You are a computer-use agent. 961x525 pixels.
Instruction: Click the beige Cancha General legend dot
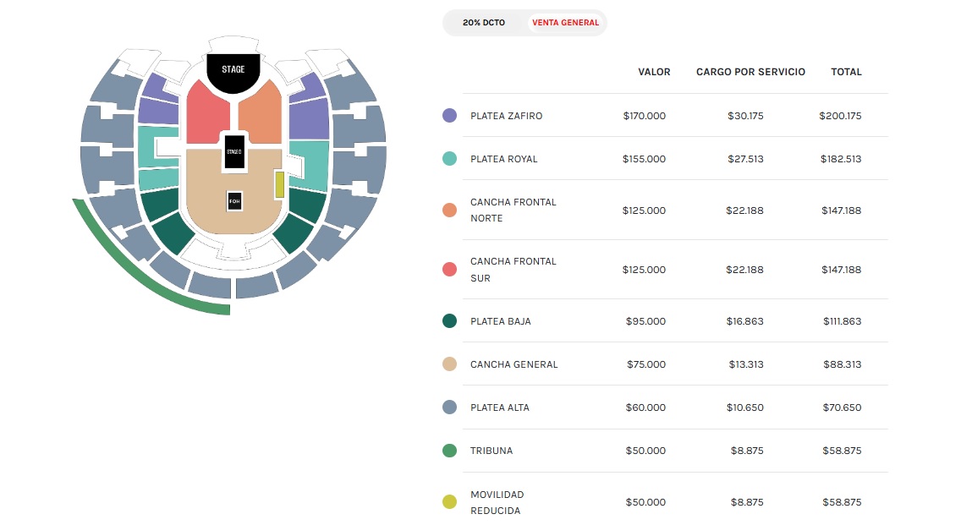coord(449,364)
